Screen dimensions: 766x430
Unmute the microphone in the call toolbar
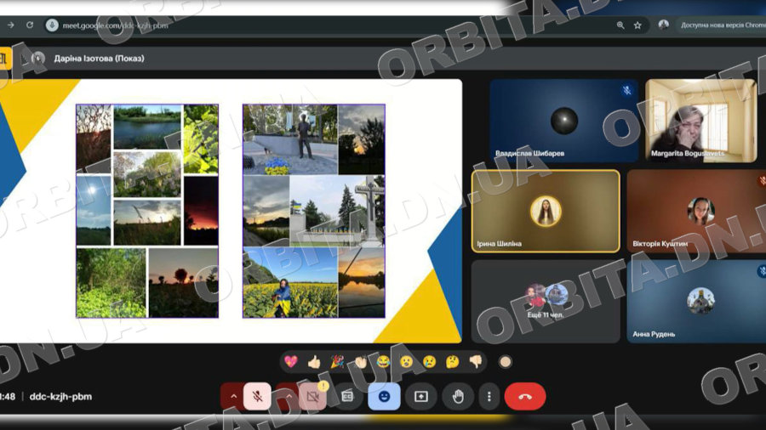click(x=257, y=396)
